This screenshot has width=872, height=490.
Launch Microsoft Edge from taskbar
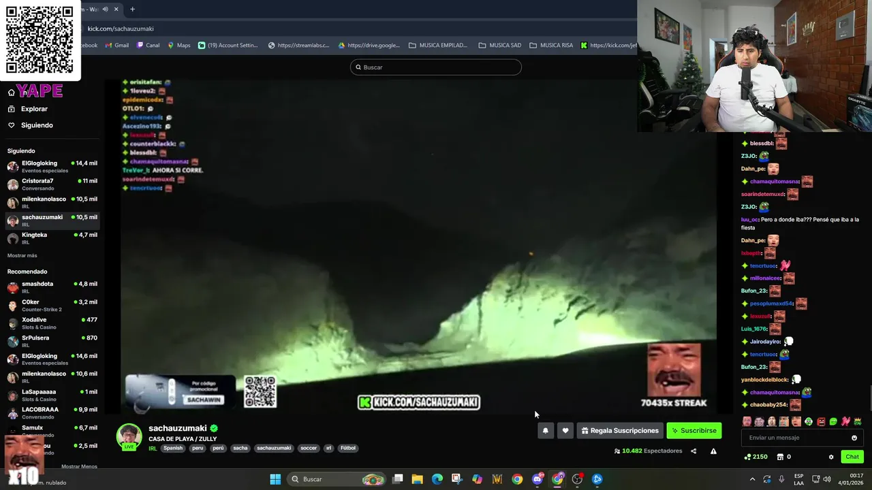click(437, 479)
